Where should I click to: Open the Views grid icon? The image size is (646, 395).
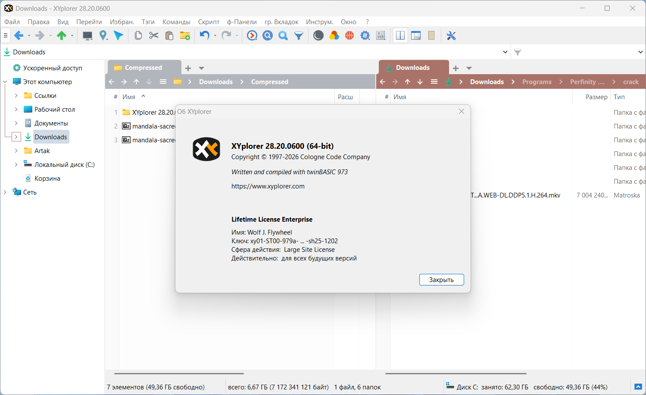[x=381, y=36]
